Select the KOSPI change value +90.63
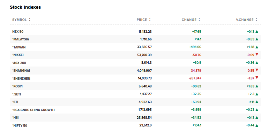The height and width of the screenshot is (132, 268). coord(196,86)
